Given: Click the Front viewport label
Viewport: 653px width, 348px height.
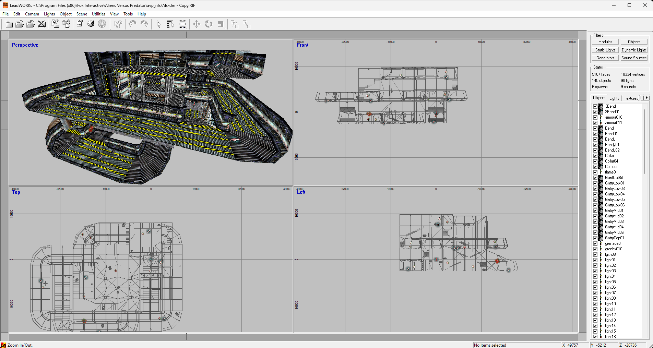Looking at the screenshot, I should [x=303, y=45].
